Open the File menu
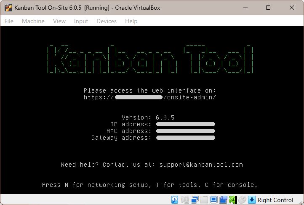This screenshot has height=205, width=304. (9, 21)
